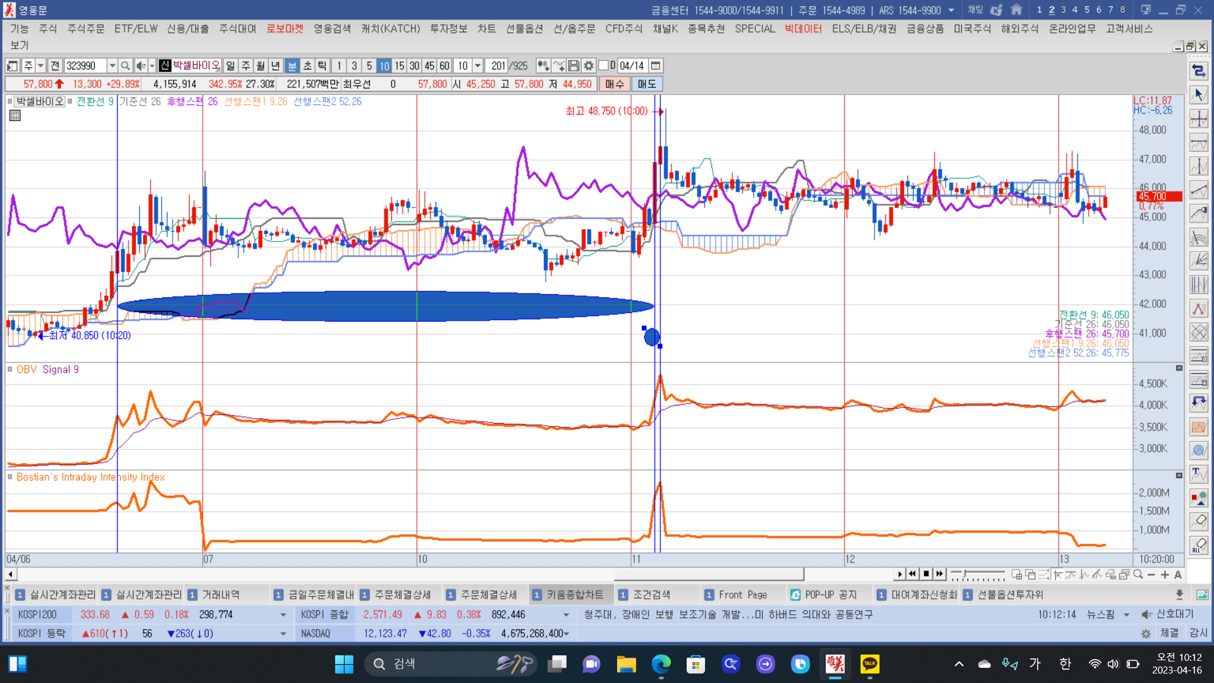Image resolution: width=1214 pixels, height=683 pixels.
Task: Open chart settings gear icon in toolbar
Action: 589,66
